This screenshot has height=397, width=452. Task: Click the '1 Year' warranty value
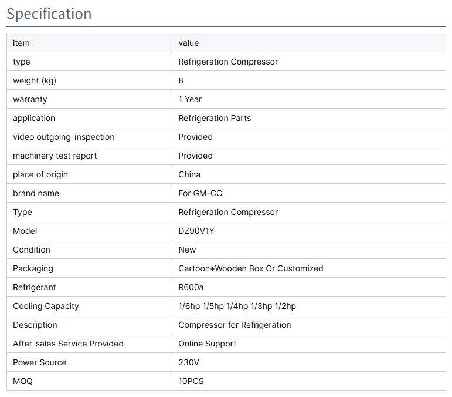[x=190, y=99]
